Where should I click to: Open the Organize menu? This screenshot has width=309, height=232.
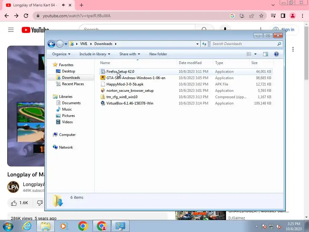[x=61, y=54]
